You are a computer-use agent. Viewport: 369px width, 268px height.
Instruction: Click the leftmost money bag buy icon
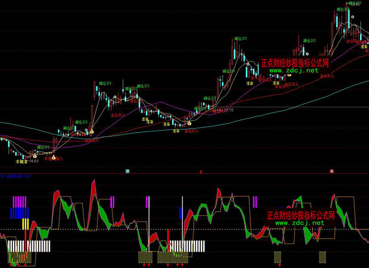33,154
